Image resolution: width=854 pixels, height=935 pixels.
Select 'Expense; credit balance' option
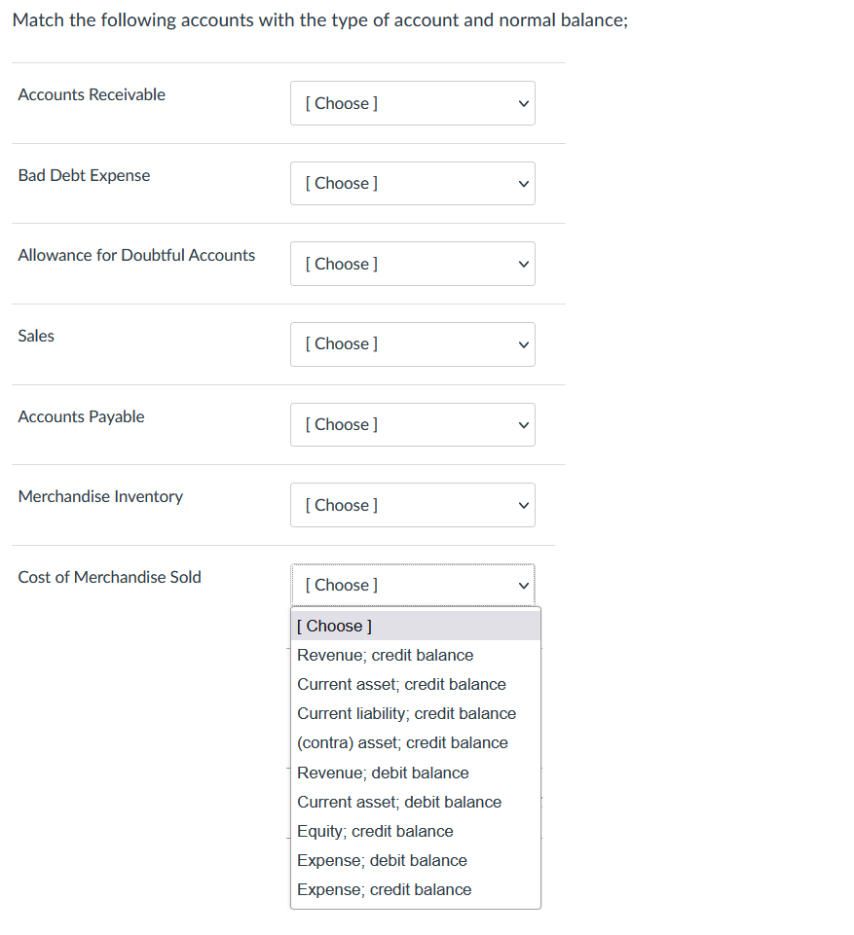tap(384, 889)
